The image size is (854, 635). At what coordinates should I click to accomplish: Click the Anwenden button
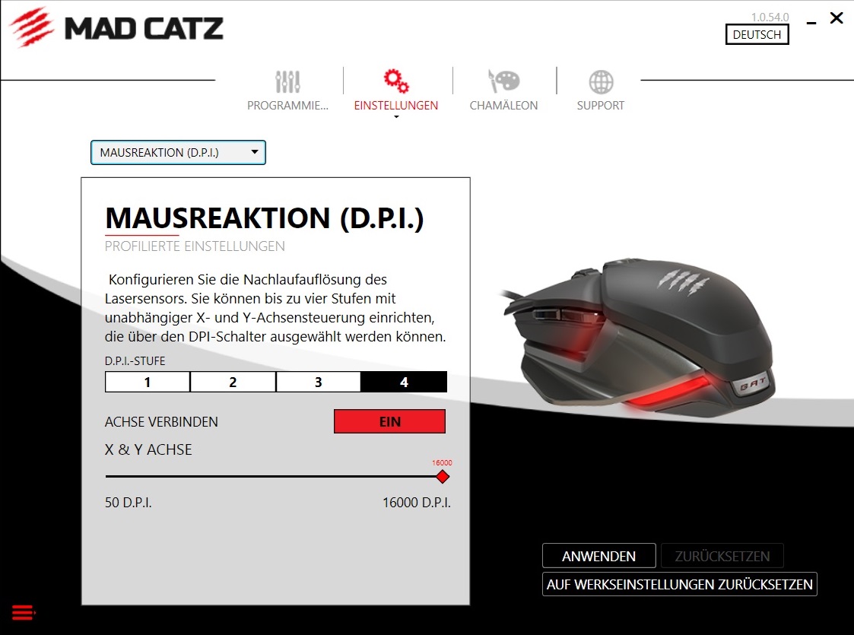pos(599,556)
